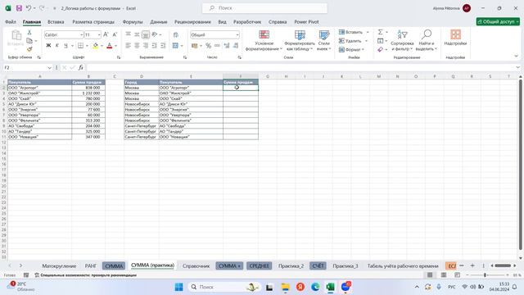Switch to the Вставка ribbon tab
The height and width of the screenshot is (295, 524).
pos(56,22)
